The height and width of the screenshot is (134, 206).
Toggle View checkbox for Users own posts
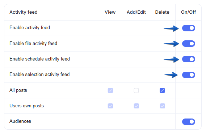tap(110, 106)
